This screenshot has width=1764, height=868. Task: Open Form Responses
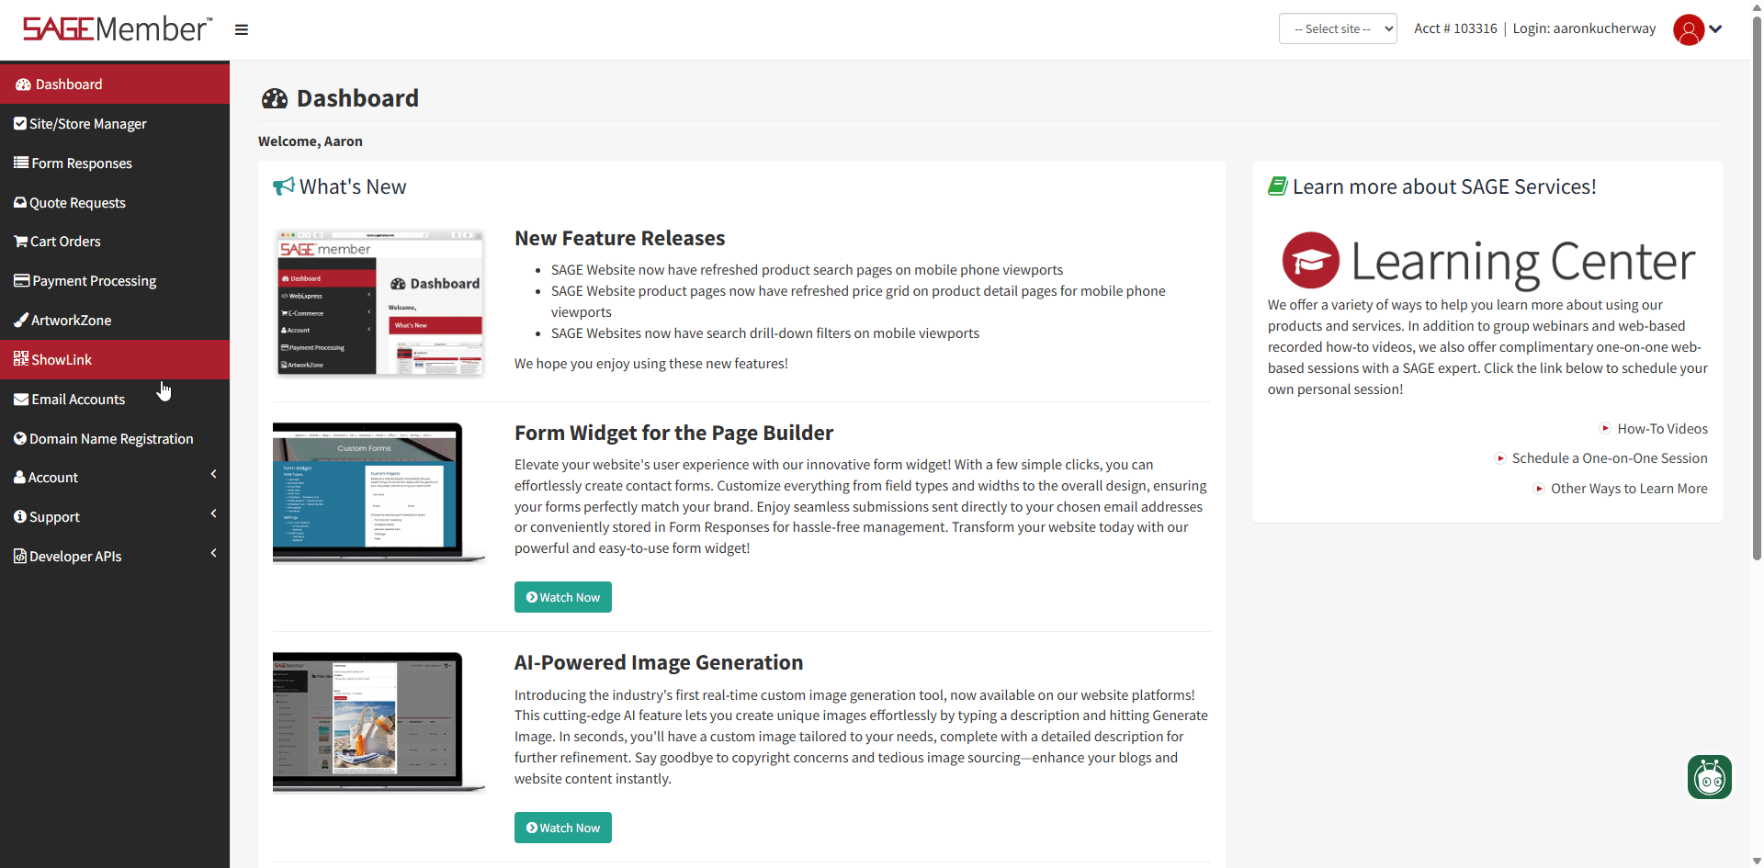coord(80,163)
